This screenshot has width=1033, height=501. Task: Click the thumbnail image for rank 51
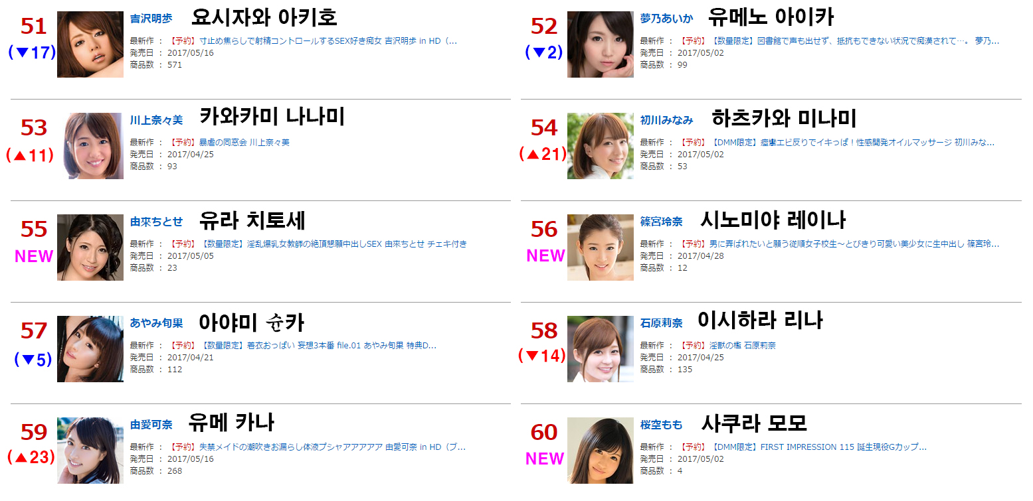coord(90,44)
